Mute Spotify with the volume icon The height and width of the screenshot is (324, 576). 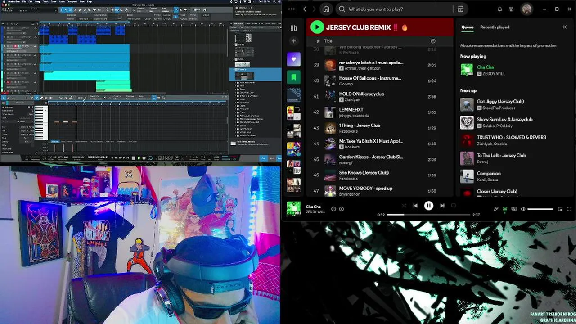(522, 209)
